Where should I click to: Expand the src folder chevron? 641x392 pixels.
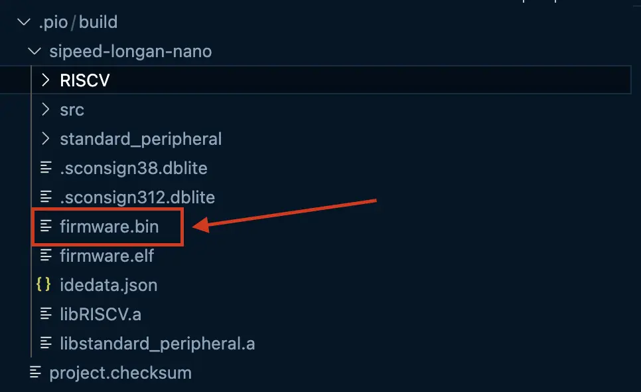tap(45, 110)
